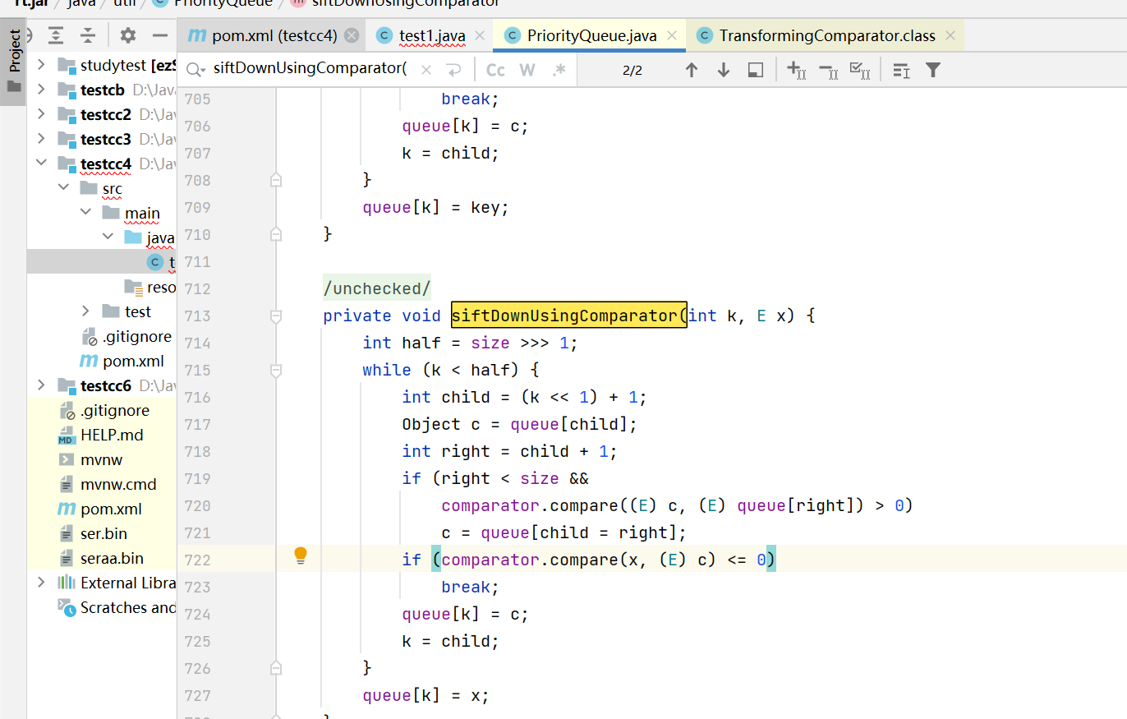Screen dimensions: 1127x719
Task: Click Expand All icon in Project panel
Action: click(x=55, y=35)
